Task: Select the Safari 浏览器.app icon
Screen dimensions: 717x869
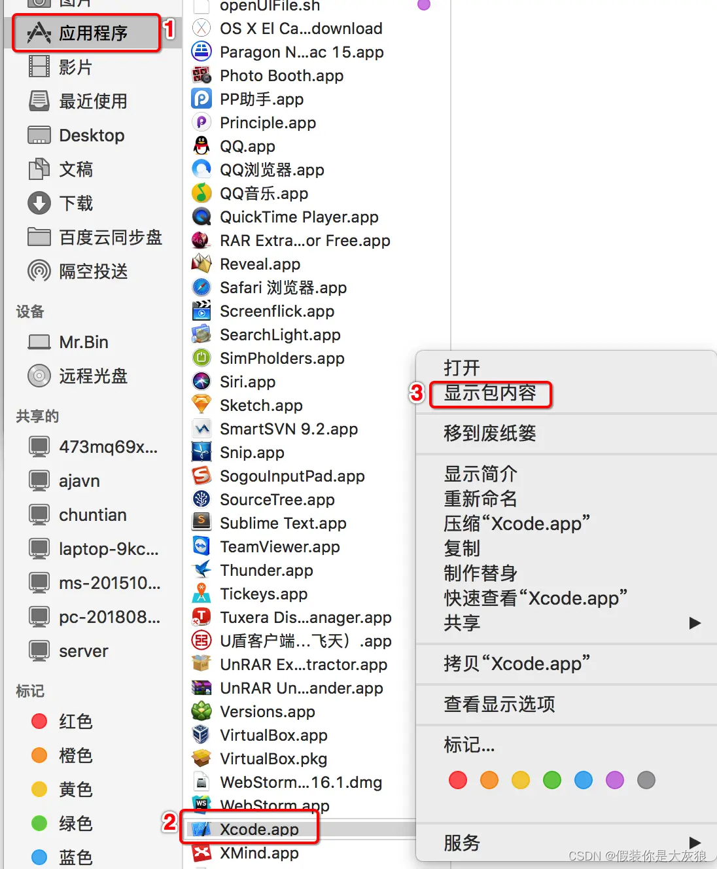Action: [201, 287]
